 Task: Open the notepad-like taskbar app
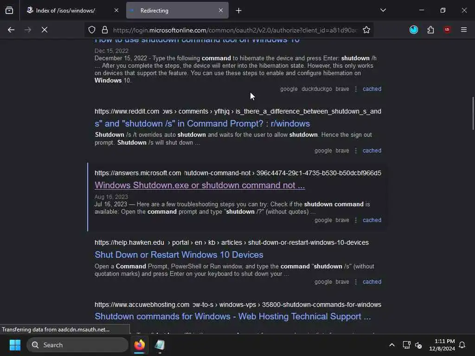pyautogui.click(x=160, y=345)
